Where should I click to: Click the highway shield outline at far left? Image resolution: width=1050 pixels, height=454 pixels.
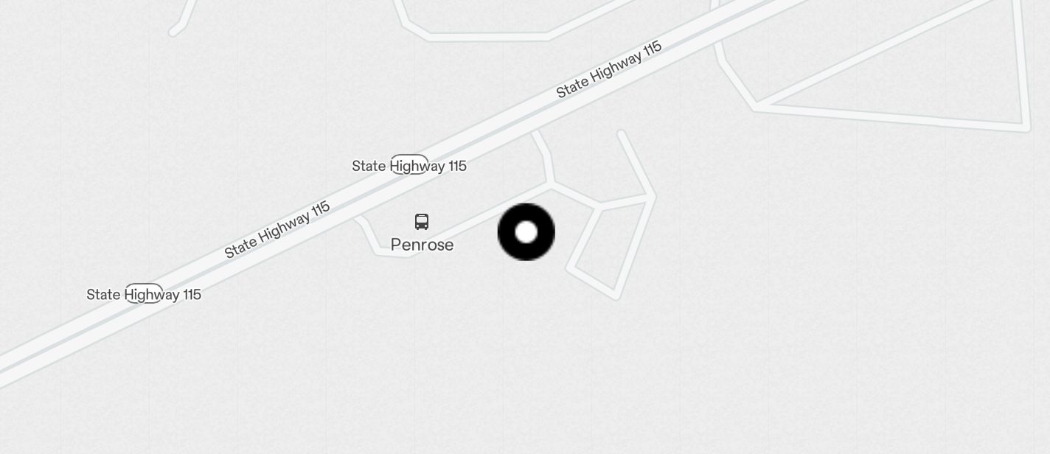point(144,293)
